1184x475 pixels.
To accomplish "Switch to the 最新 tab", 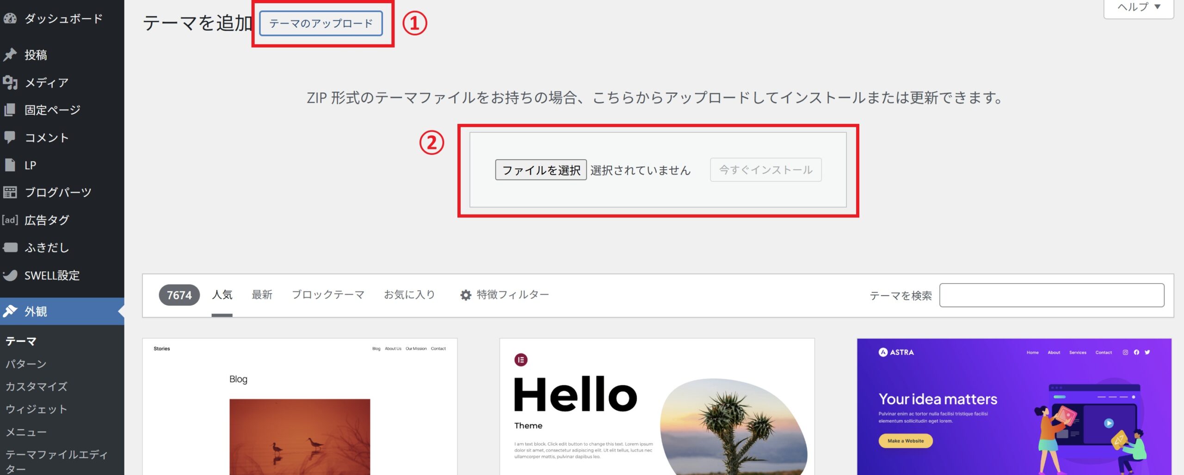I will point(262,295).
